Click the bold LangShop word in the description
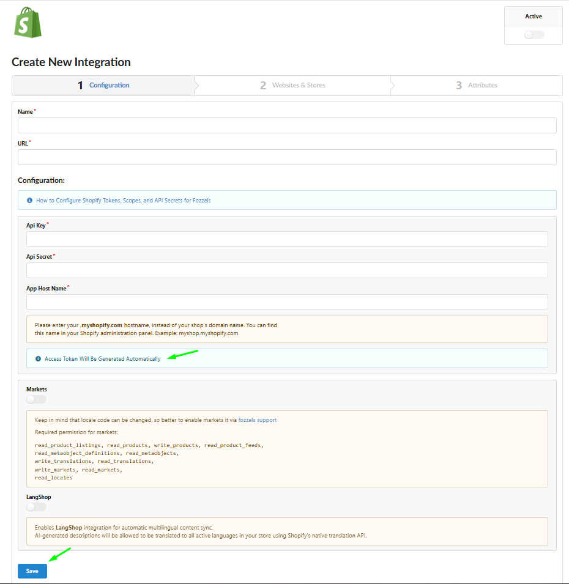Image resolution: width=569 pixels, height=584 pixels. pos(69,527)
